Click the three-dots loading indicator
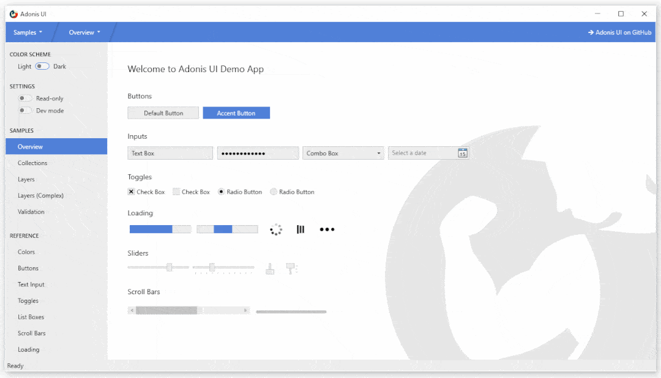This screenshot has height=378, width=661. tap(327, 229)
